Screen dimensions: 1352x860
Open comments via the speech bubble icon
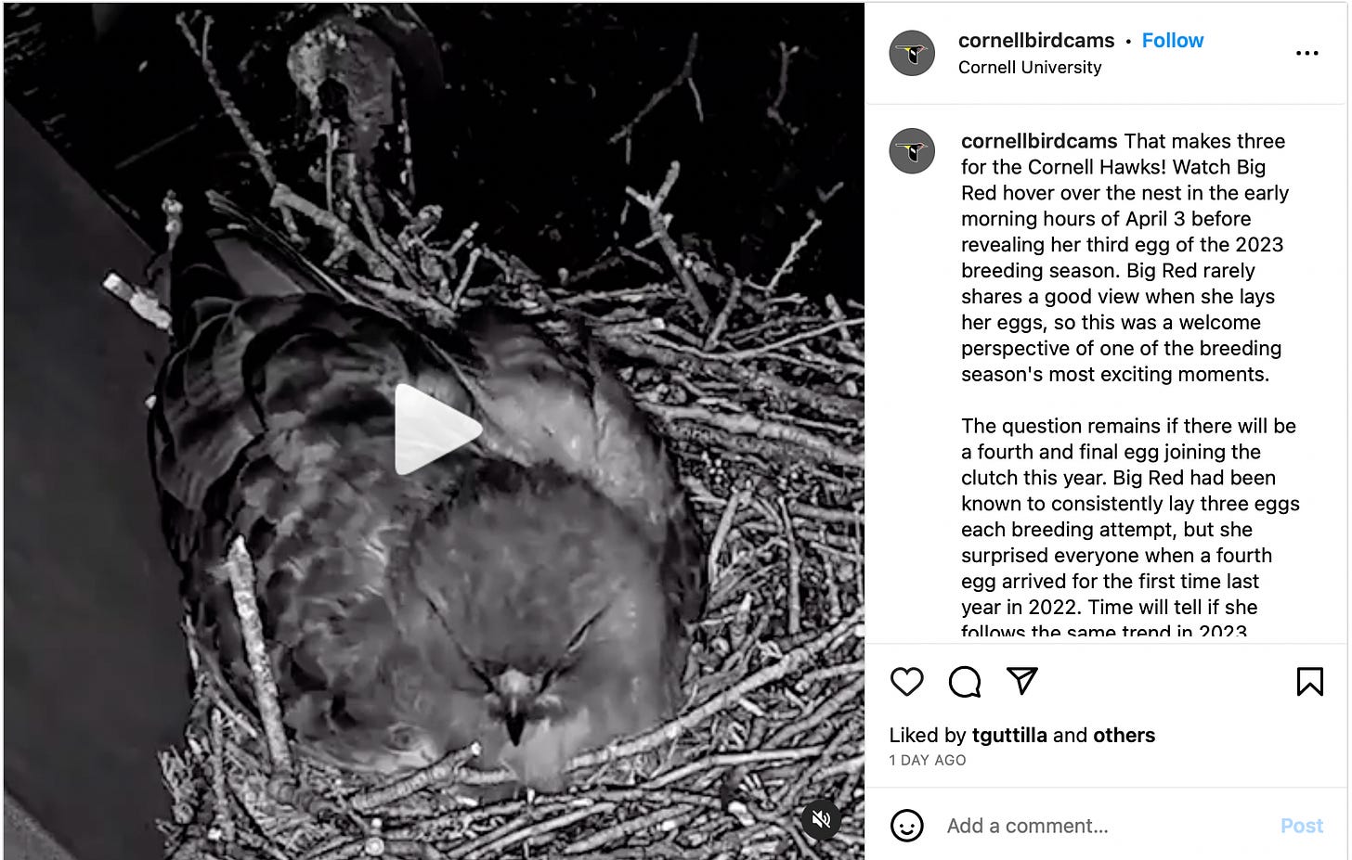965,682
